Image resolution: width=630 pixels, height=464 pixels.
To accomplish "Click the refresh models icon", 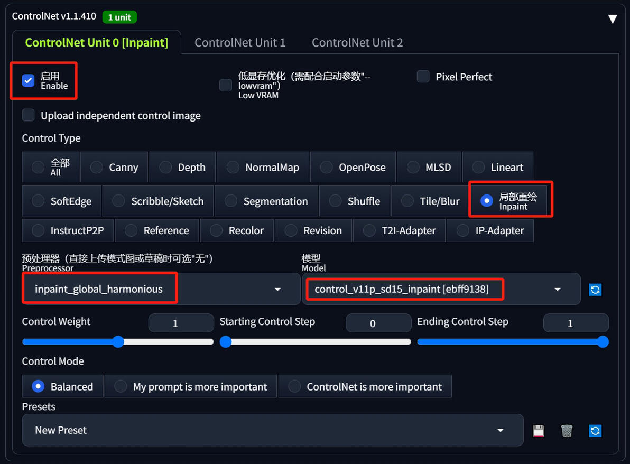I will 595,290.
